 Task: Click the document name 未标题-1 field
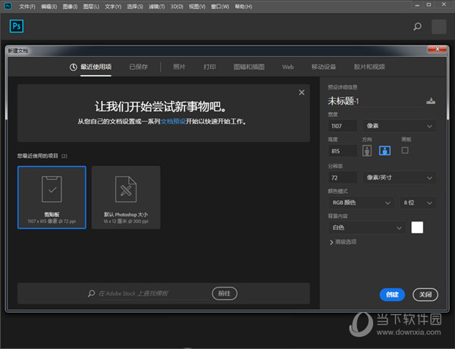pyautogui.click(x=375, y=101)
